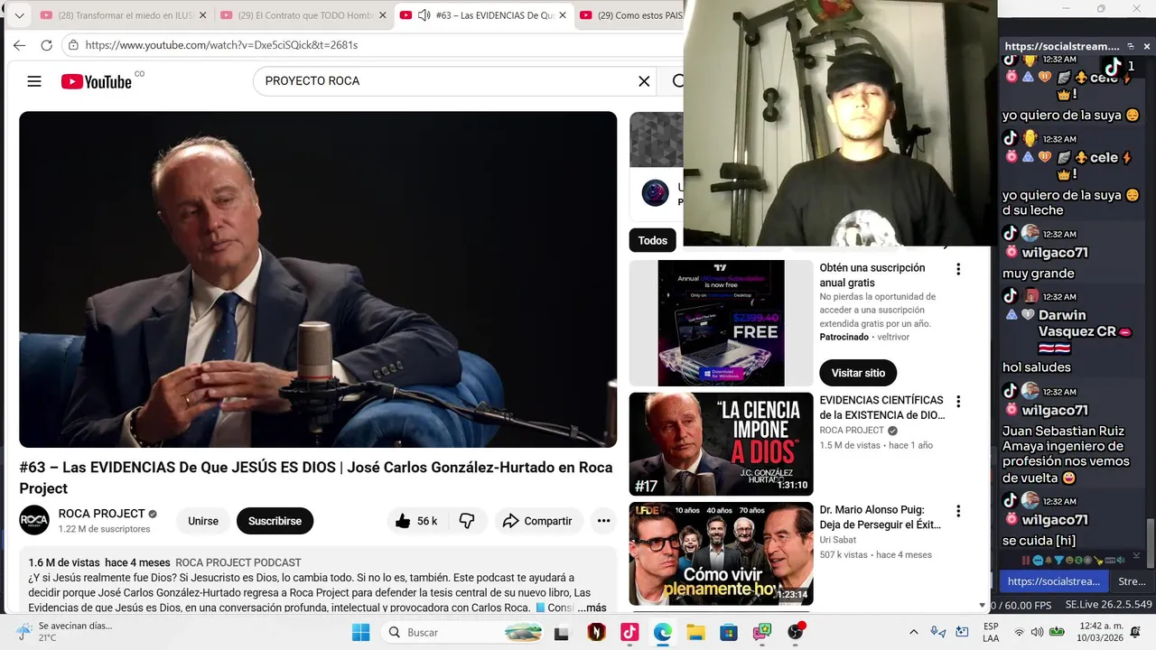Switch to tab Transformar el miedo en ILUSIÓN
1156x650 pixels.
pyautogui.click(x=123, y=15)
